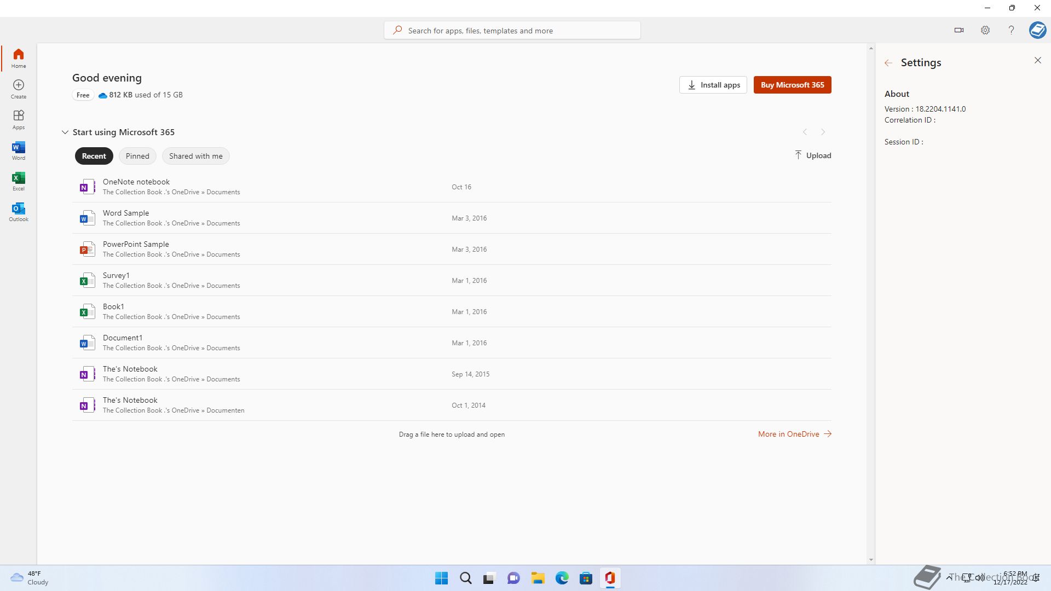The width and height of the screenshot is (1051, 591).
Task: Open File Explorer on taskbar
Action: tap(538, 578)
